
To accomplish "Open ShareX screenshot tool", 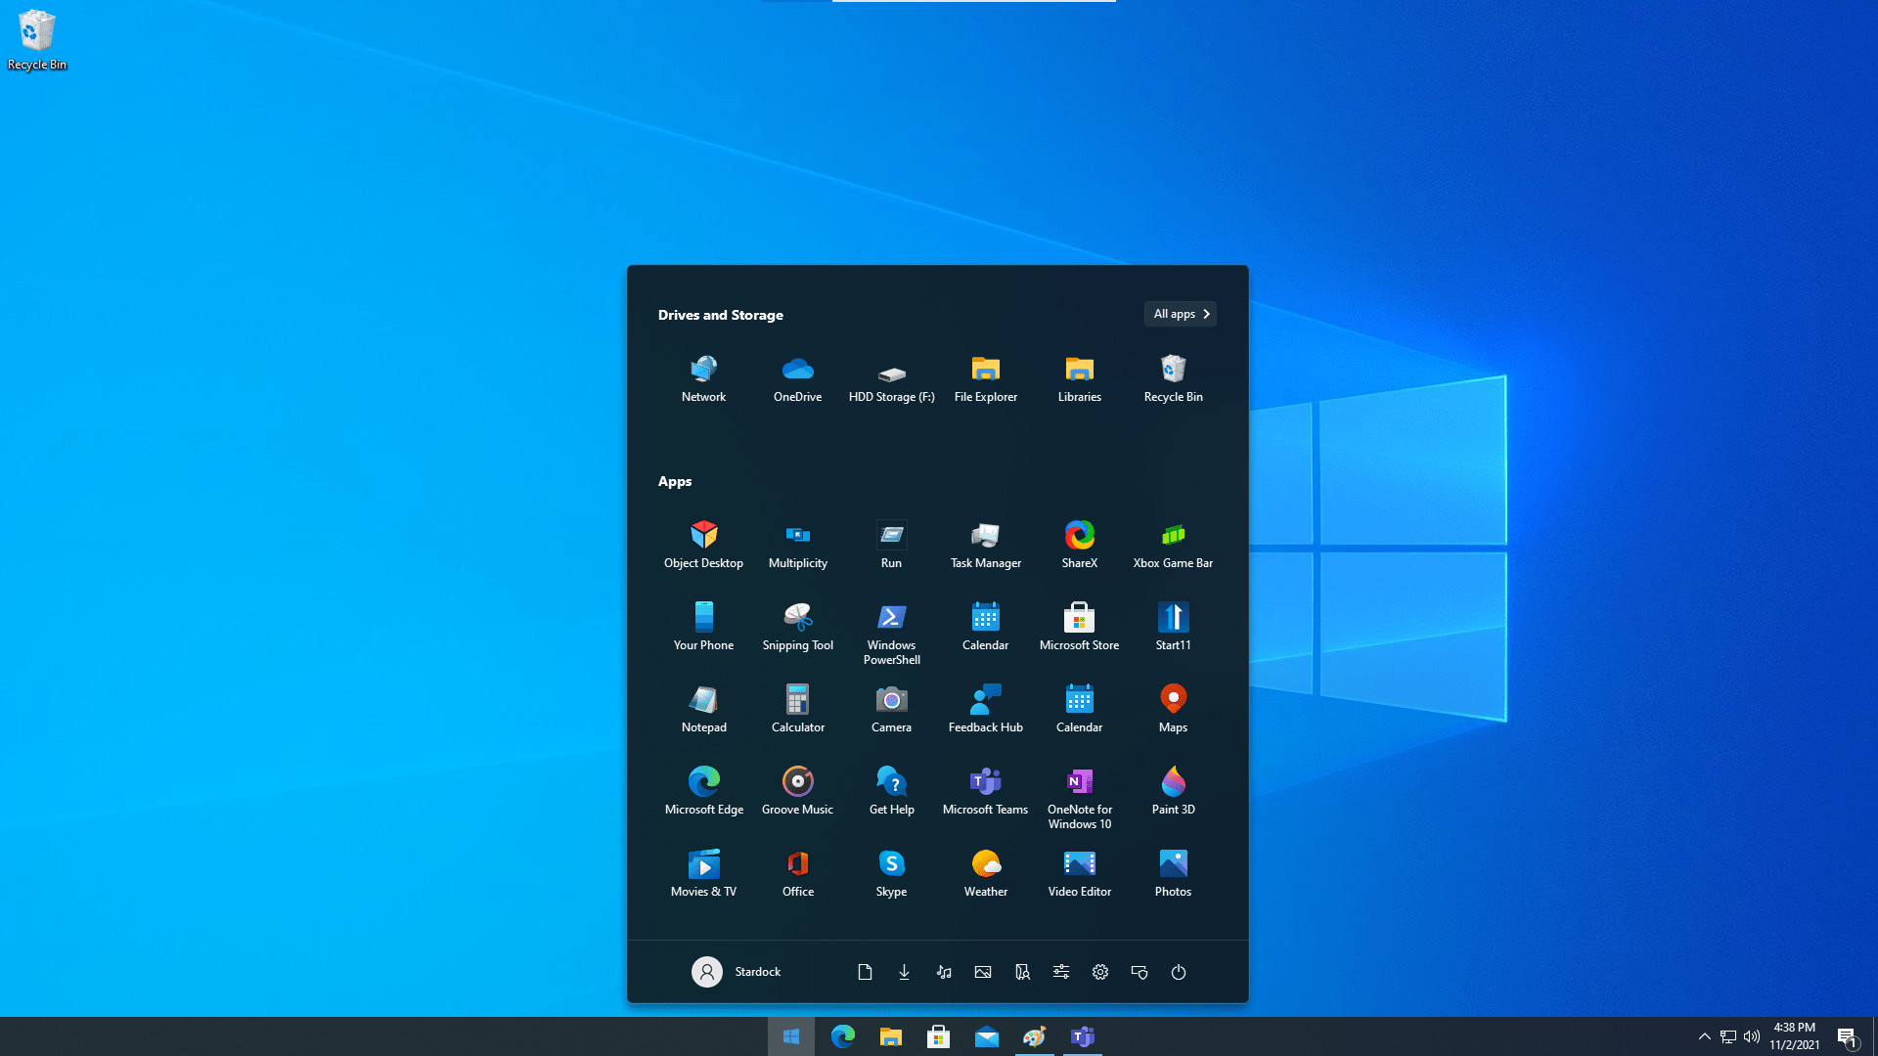I will pos(1078,542).
